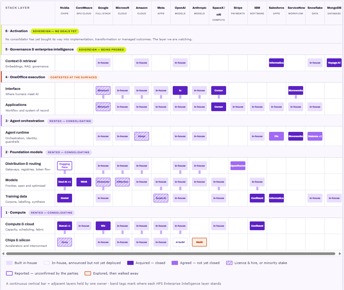The height and width of the screenshot is (290, 344).
Task: Select the 'Reported — unconfirmed by the parties' swatch
Action: tap(9, 273)
